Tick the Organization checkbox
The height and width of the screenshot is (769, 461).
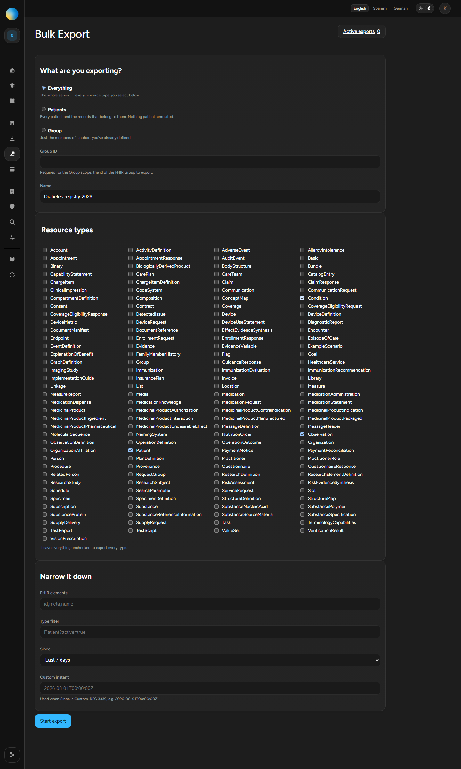click(x=302, y=442)
